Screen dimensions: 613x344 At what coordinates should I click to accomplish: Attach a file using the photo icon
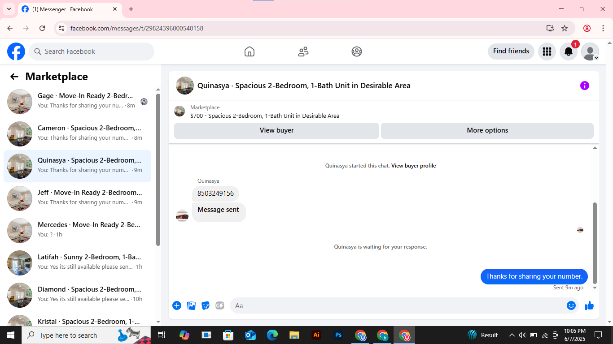click(191, 305)
